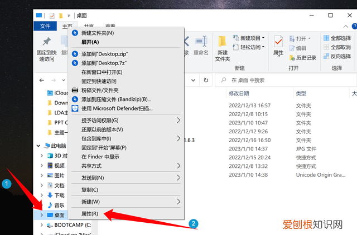The width and height of the screenshot is (357, 235).
Task: Expand the 文档 tree node
Action: coord(42,186)
